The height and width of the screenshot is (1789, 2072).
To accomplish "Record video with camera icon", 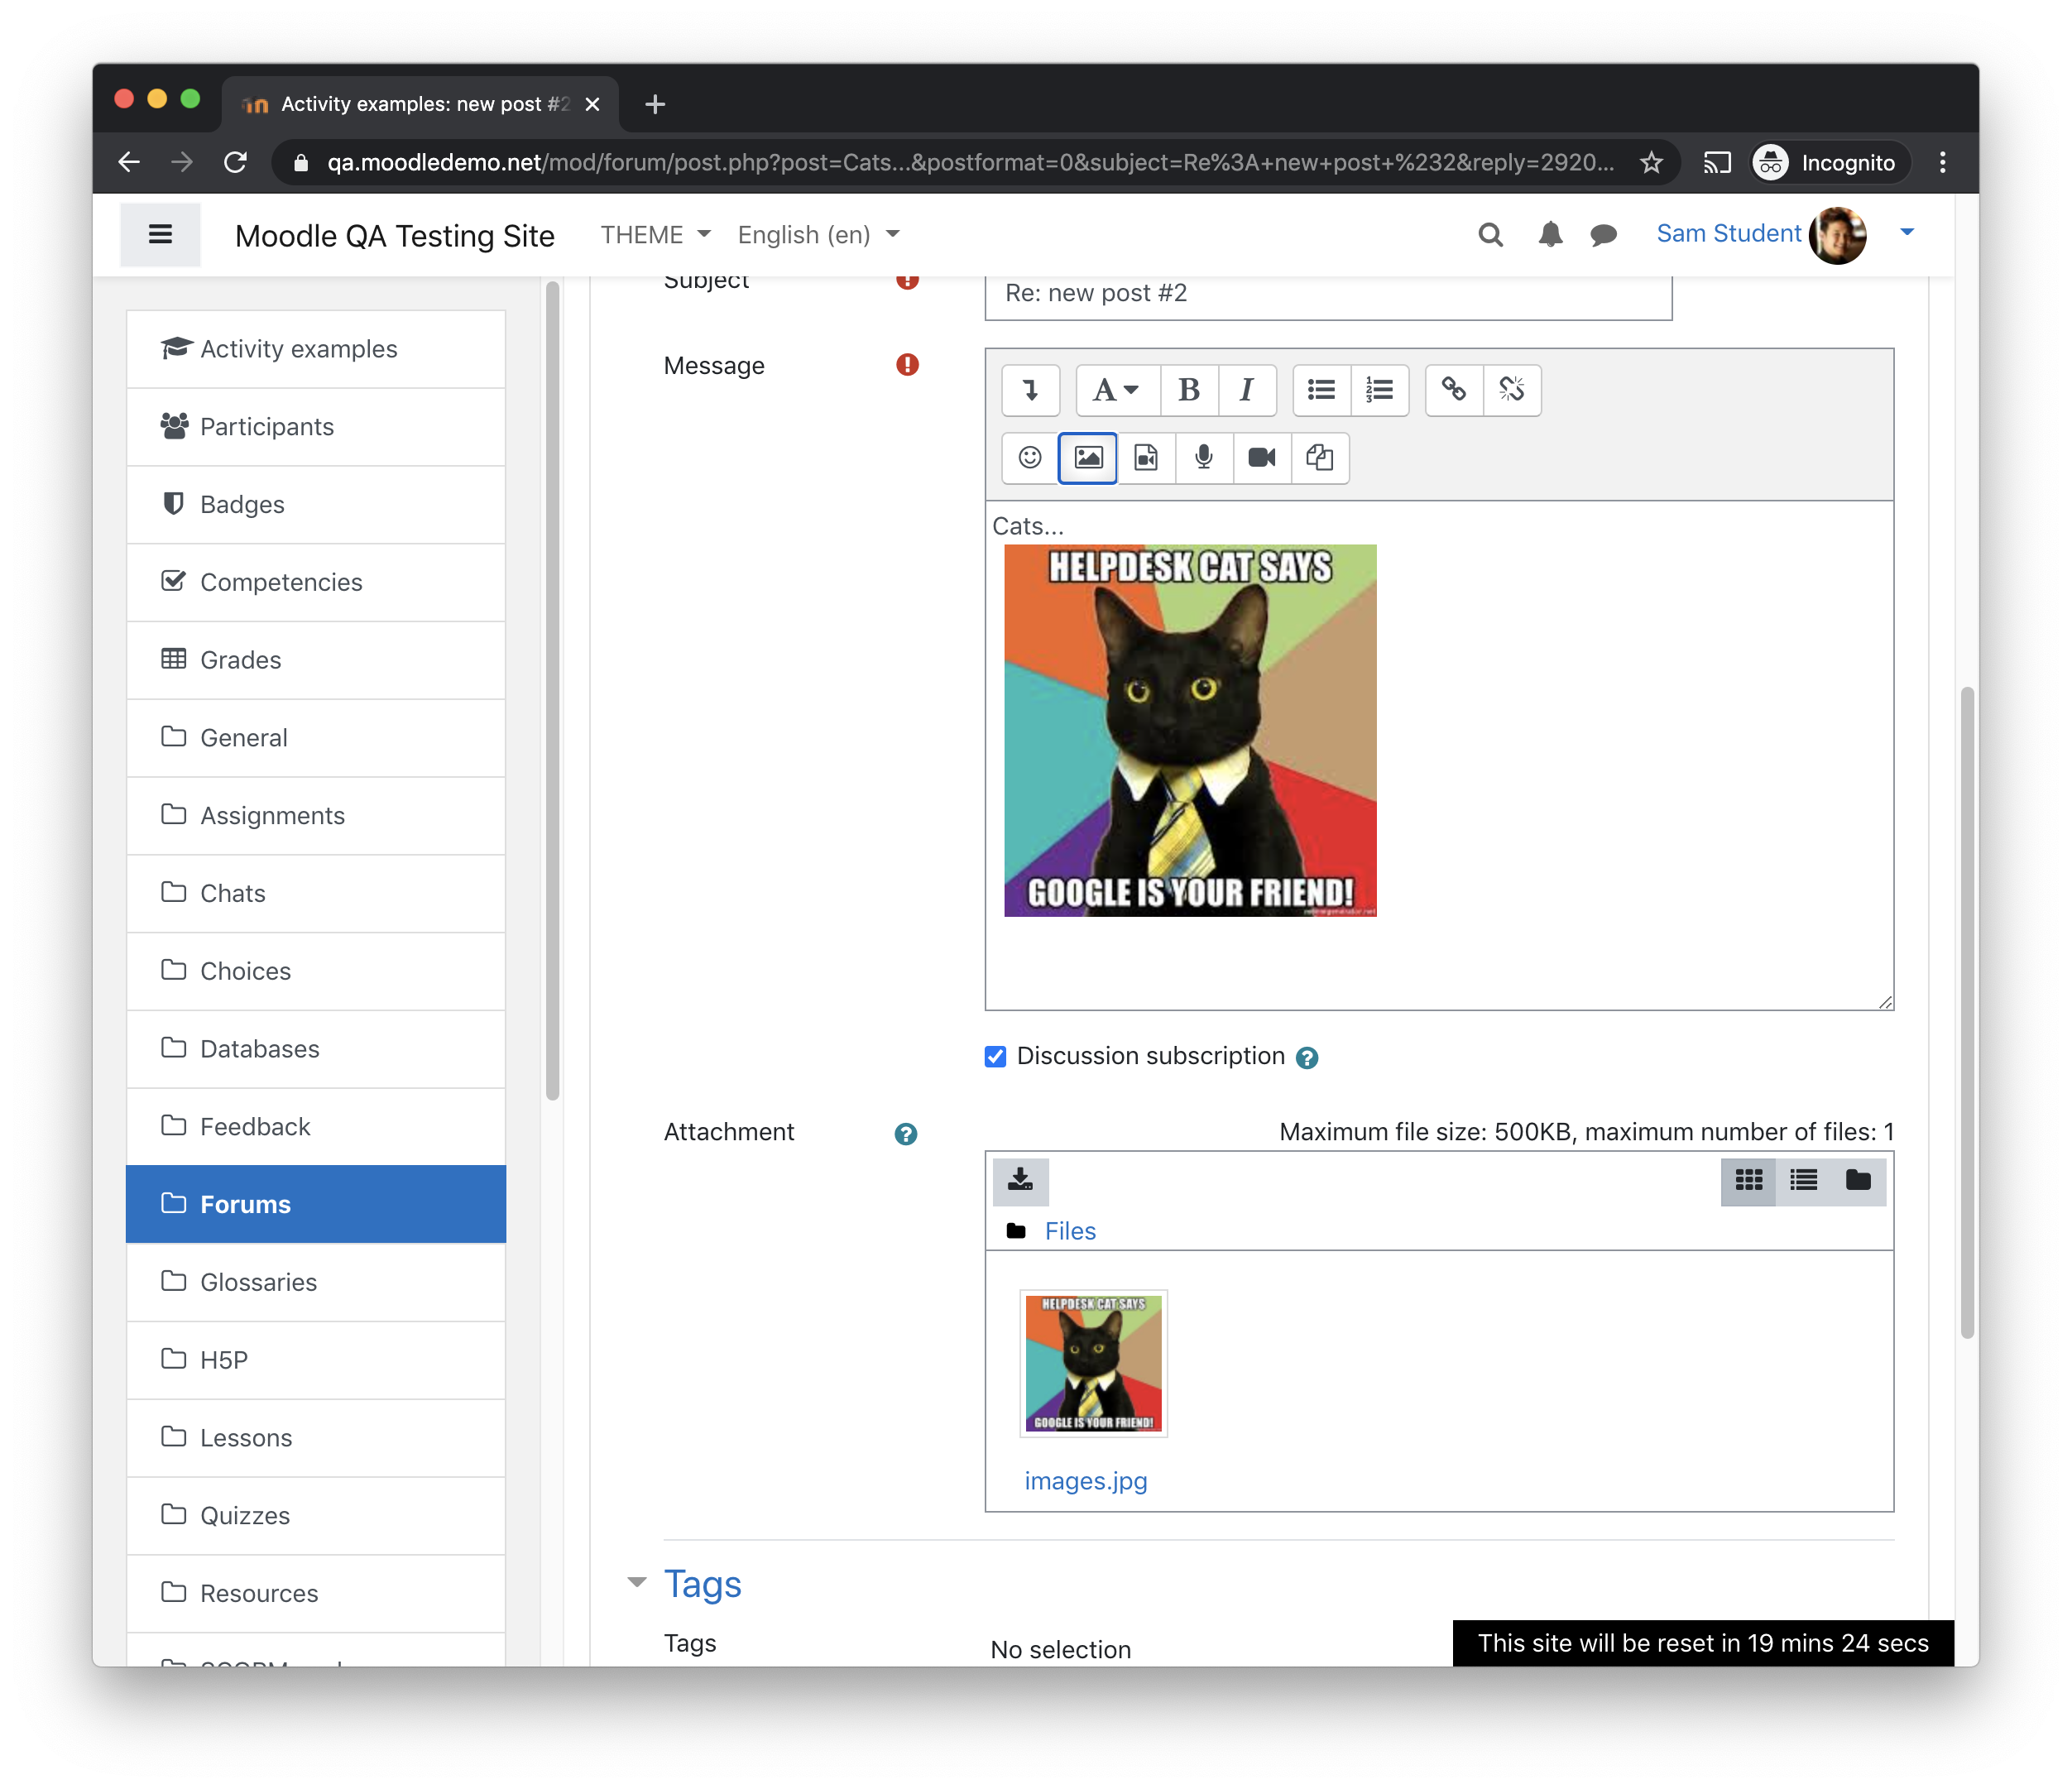I will click(1262, 458).
